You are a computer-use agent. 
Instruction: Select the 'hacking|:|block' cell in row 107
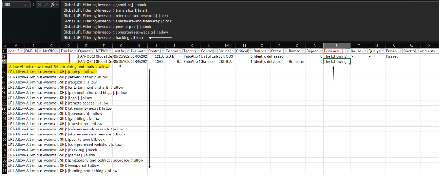[x=53, y=150]
